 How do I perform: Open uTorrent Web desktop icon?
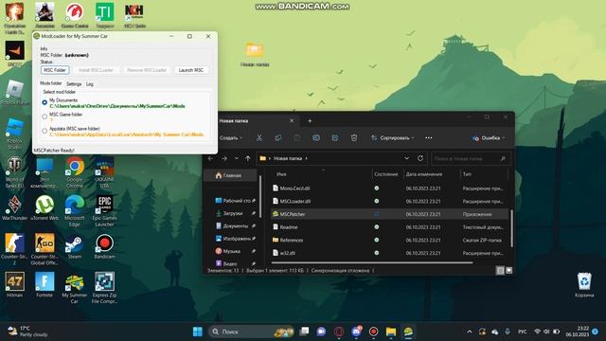tap(45, 208)
